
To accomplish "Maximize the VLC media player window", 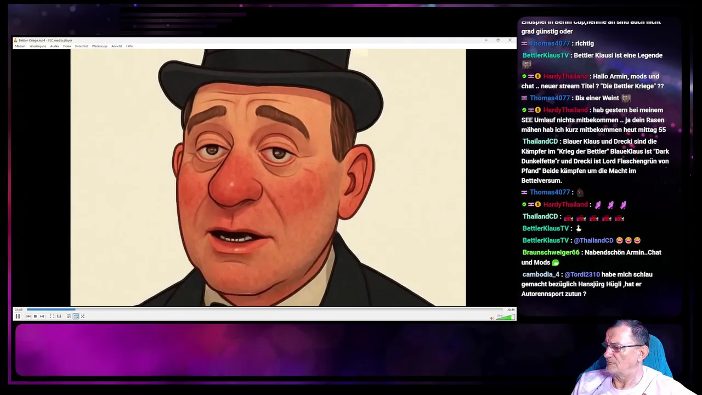I will click(x=498, y=40).
